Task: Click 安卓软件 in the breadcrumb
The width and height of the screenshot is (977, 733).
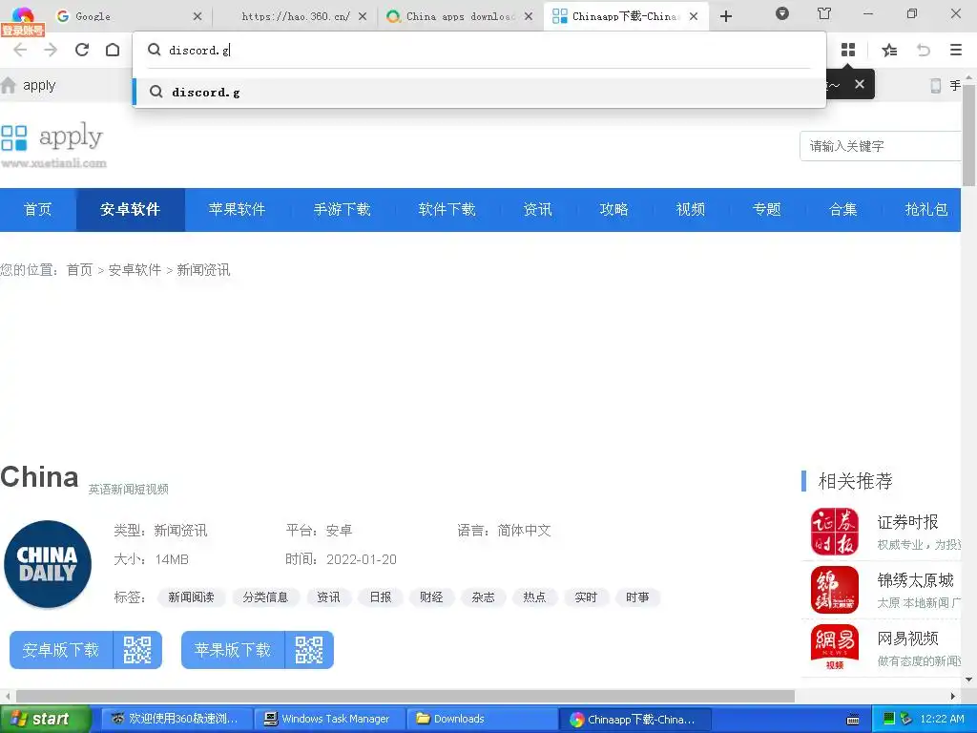Action: tap(135, 270)
